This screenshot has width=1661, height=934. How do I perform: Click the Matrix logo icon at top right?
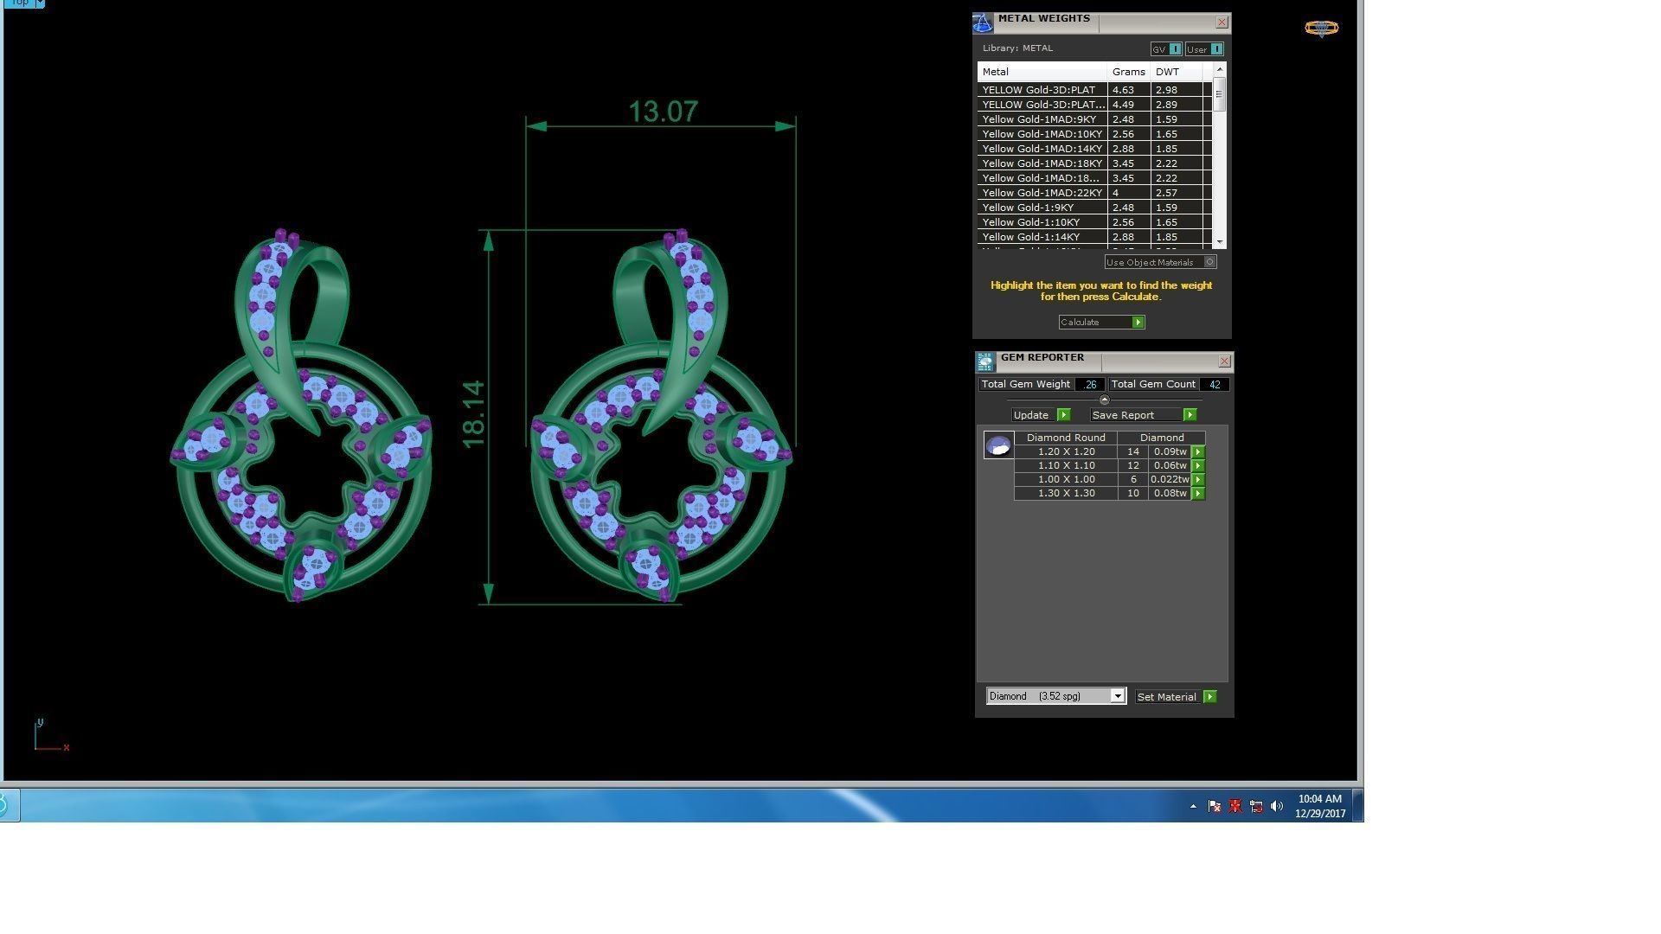click(1321, 29)
